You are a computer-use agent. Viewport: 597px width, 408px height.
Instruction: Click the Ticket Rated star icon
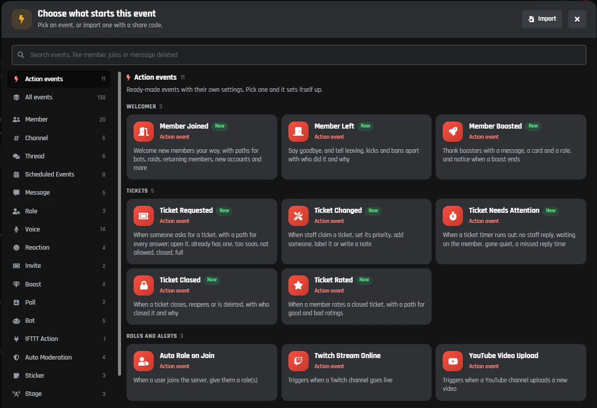pyautogui.click(x=298, y=285)
